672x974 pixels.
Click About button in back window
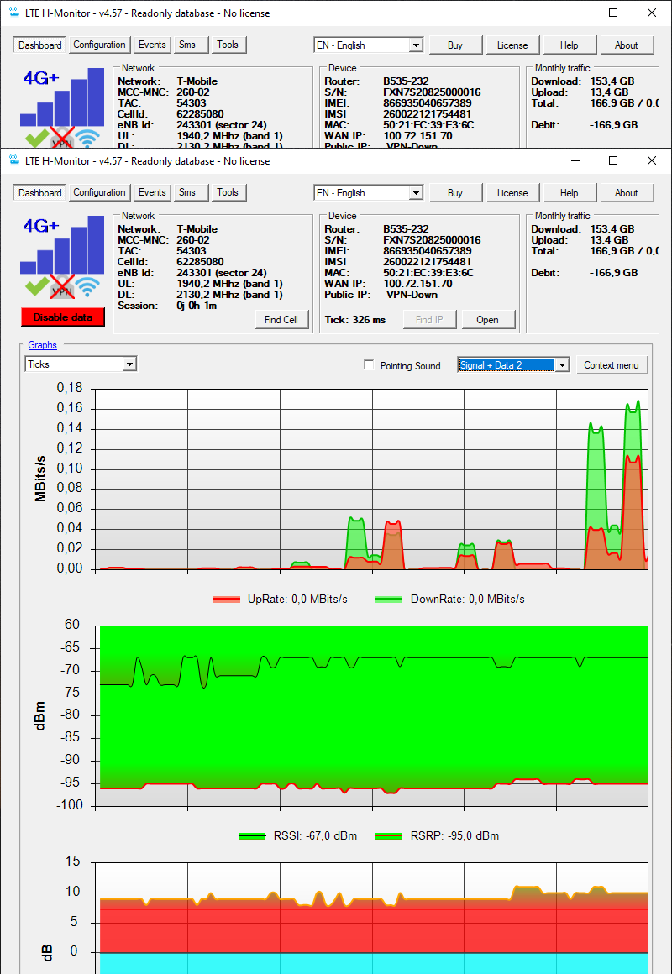point(626,45)
